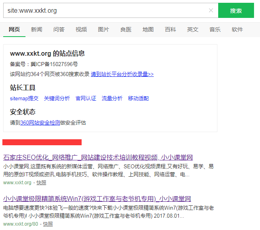Open the 石家庄SEO优化 result title

pos(98,157)
